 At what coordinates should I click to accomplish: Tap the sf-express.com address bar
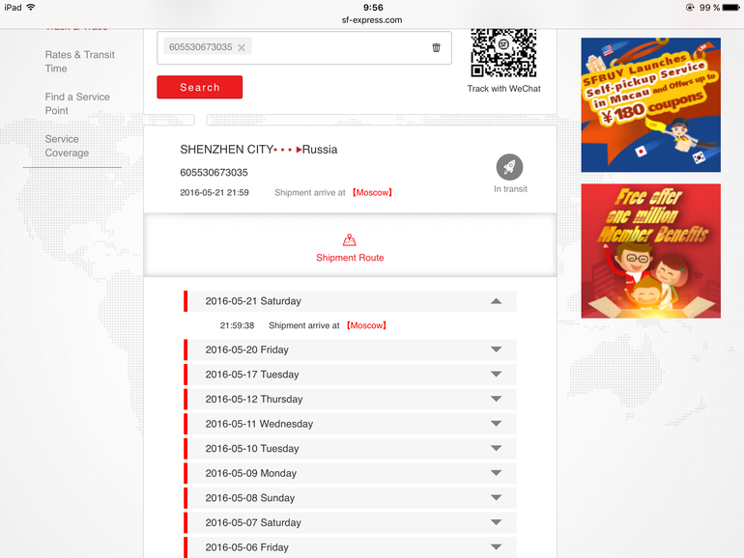click(372, 20)
